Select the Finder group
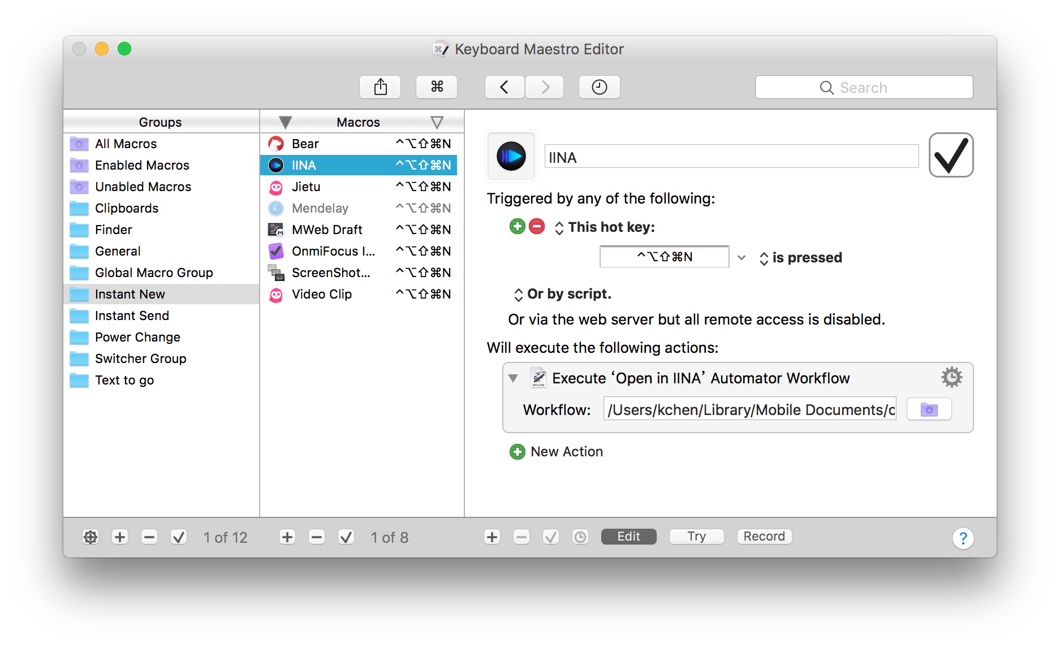Screen dimensions: 1060x648 161,230
